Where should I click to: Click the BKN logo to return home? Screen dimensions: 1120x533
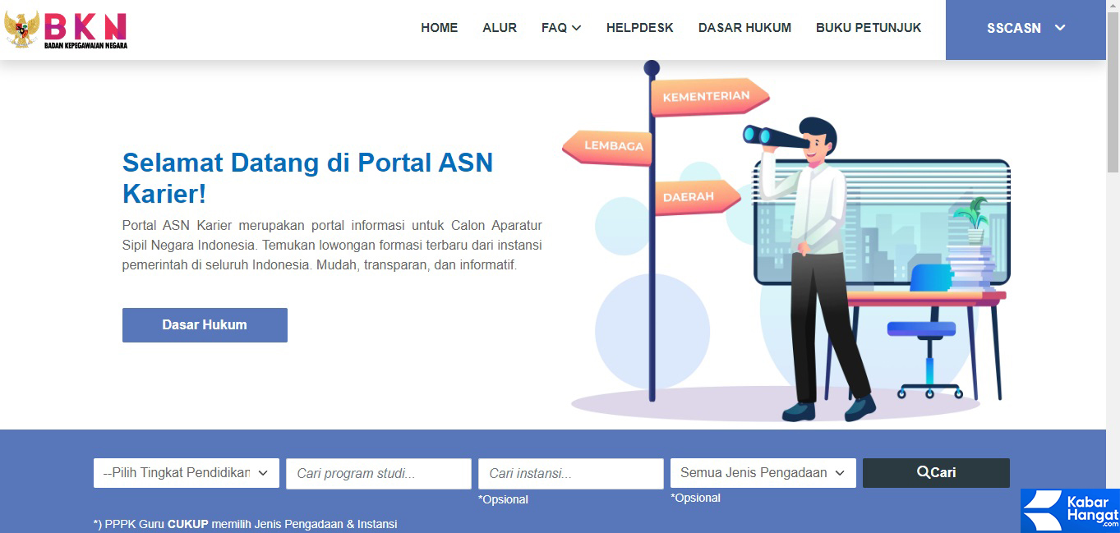click(x=66, y=30)
